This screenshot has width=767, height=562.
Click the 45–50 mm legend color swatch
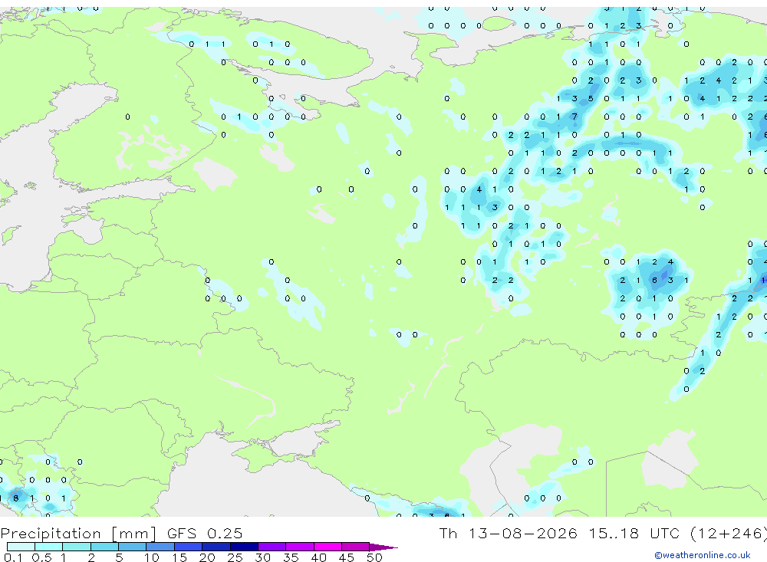click(x=355, y=547)
